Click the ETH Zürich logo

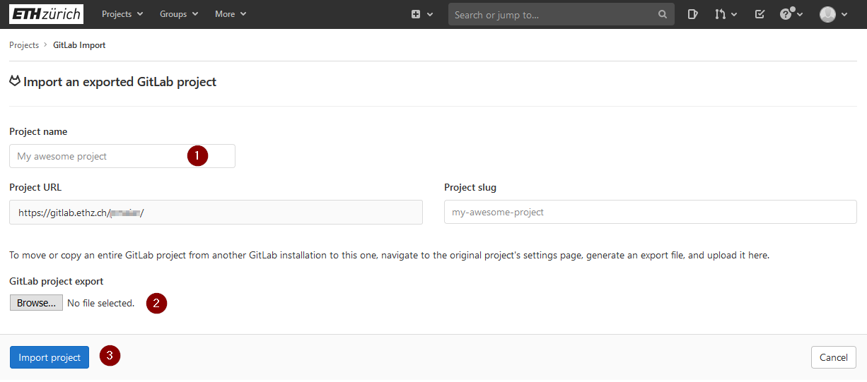pos(46,14)
